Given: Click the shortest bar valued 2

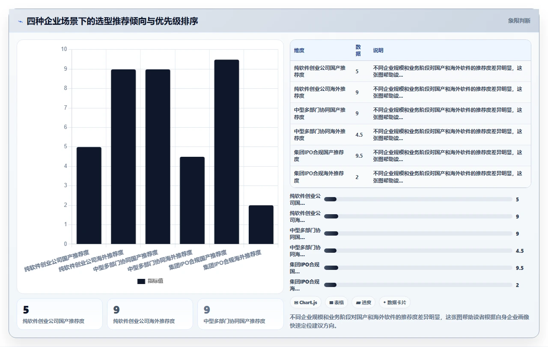Looking at the screenshot, I should [x=261, y=225].
